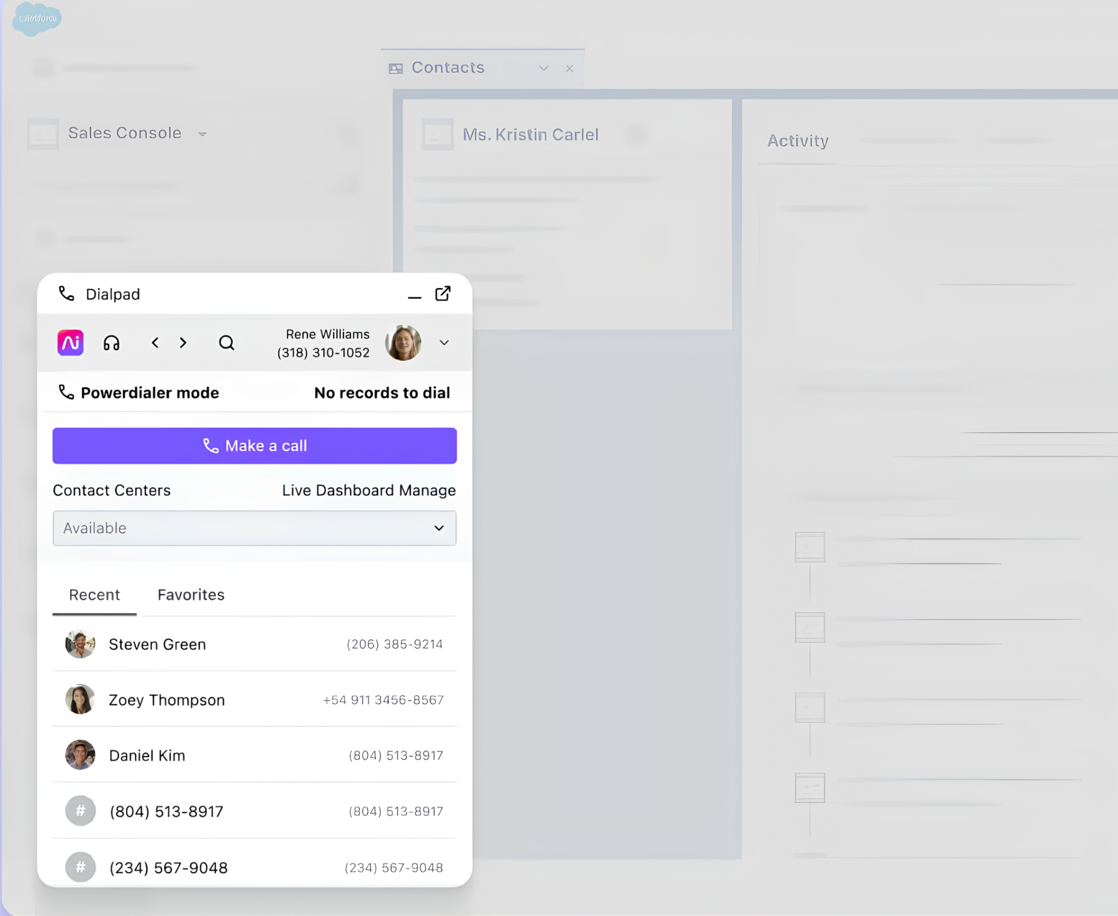Click the Dialpad AI logo icon

[70, 343]
